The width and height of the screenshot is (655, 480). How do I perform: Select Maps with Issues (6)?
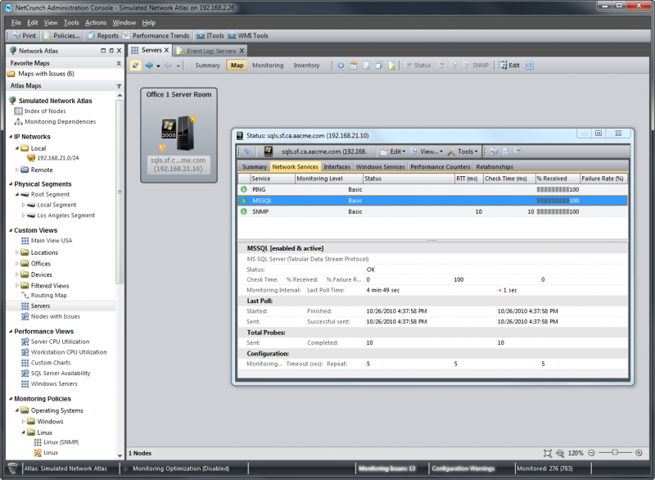click(x=46, y=74)
